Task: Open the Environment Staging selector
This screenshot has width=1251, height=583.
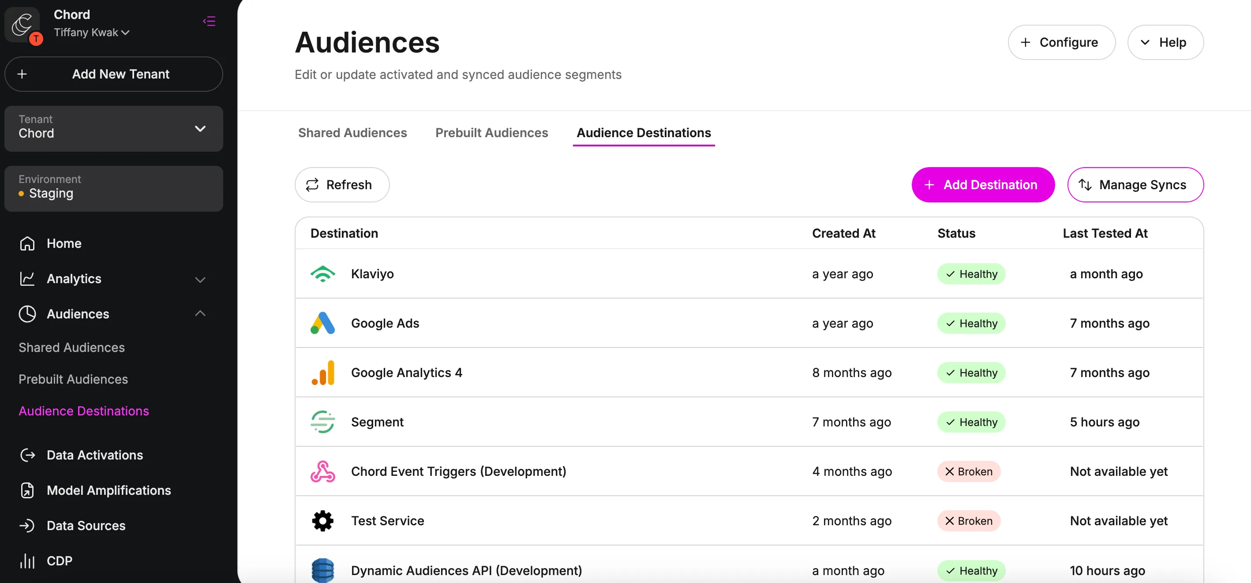Action: [114, 189]
